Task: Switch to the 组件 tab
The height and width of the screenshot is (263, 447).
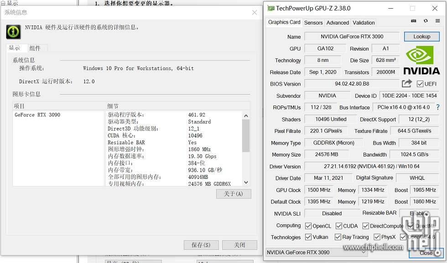Action: coord(35,48)
